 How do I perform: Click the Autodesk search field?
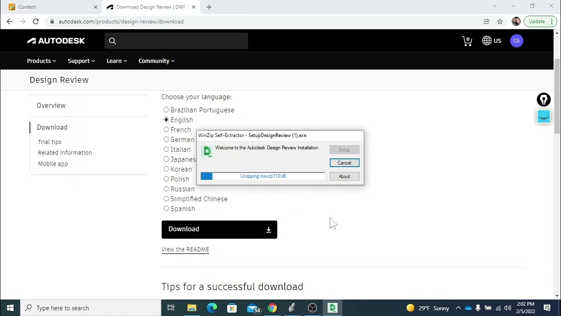tap(176, 41)
